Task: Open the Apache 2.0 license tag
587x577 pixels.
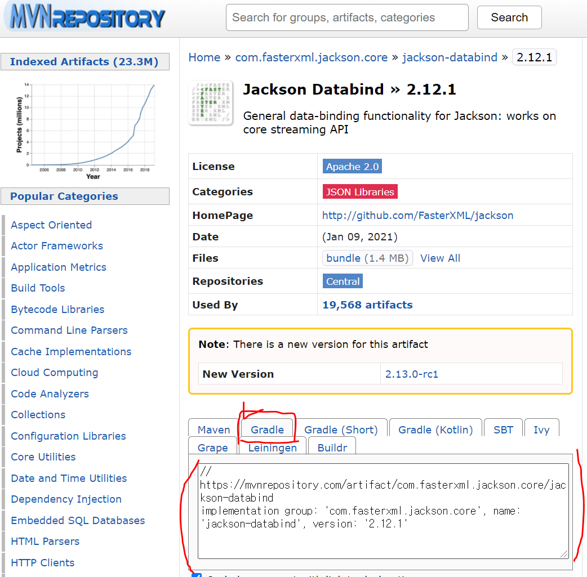Action: 352,167
